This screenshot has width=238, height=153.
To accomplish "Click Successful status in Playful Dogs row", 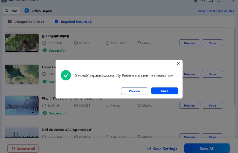I will click(x=57, y=113).
